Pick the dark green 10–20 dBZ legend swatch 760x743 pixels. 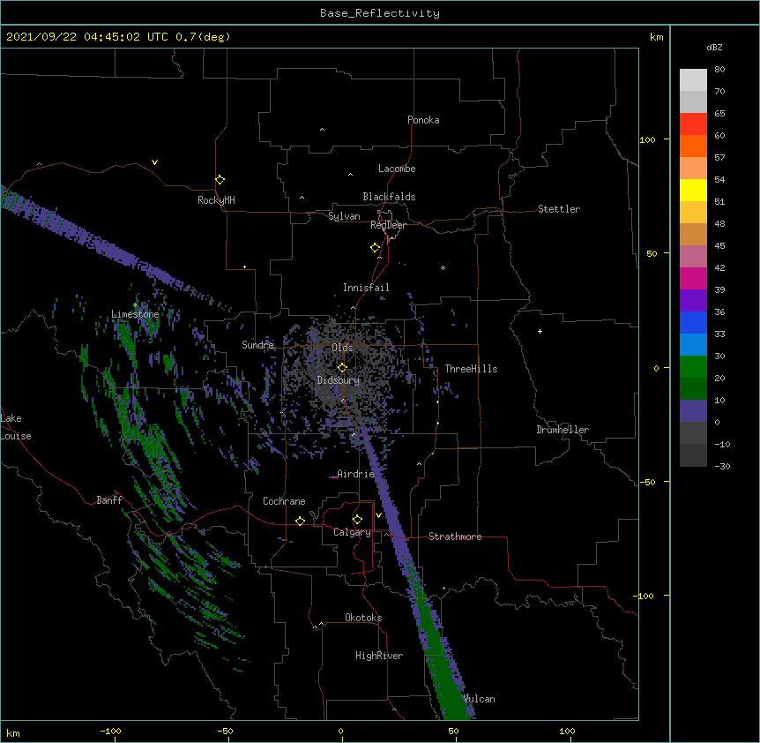tap(693, 389)
